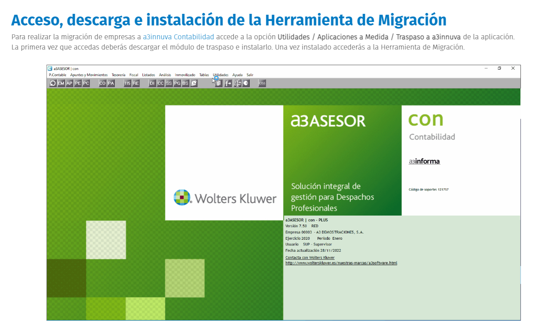Click the AP toolbar button

69,83
